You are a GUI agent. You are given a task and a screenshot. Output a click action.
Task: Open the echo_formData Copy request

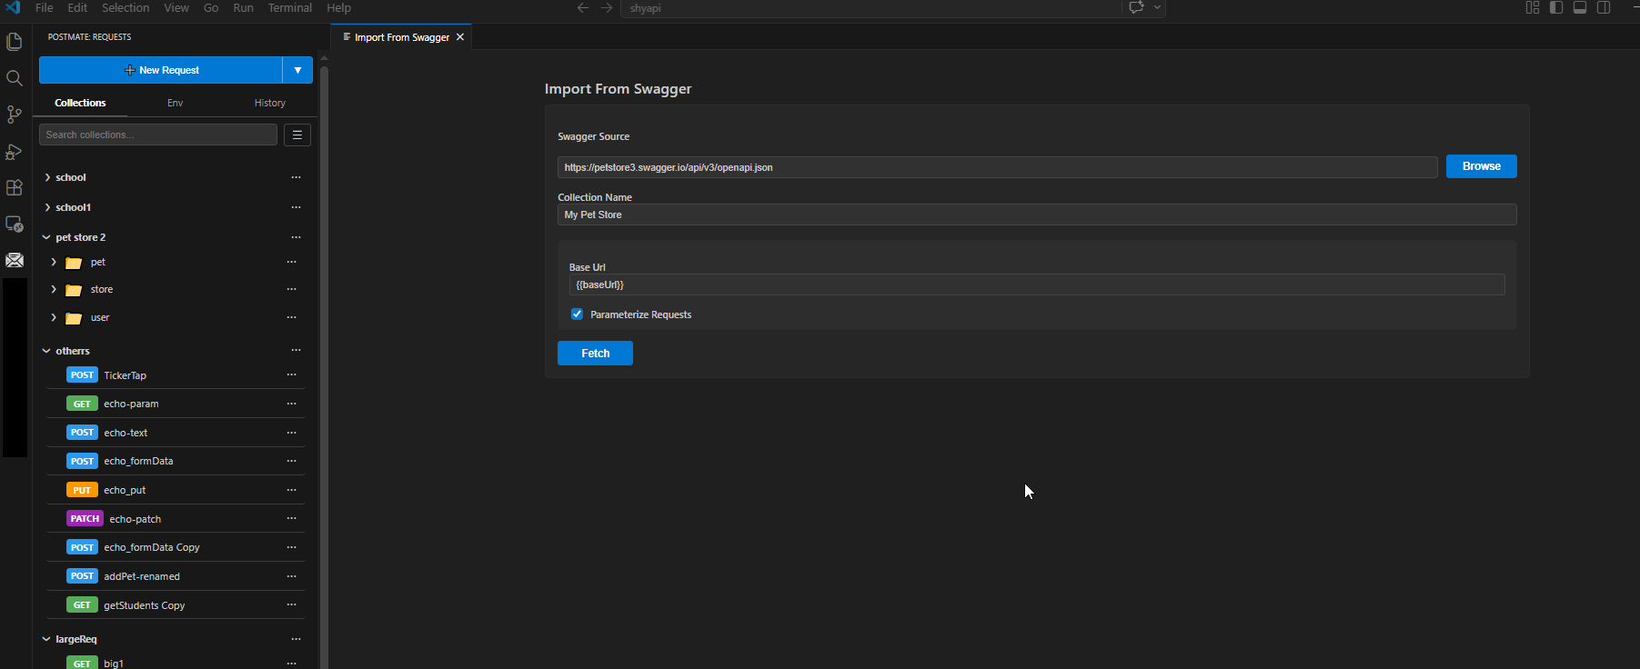click(176, 547)
